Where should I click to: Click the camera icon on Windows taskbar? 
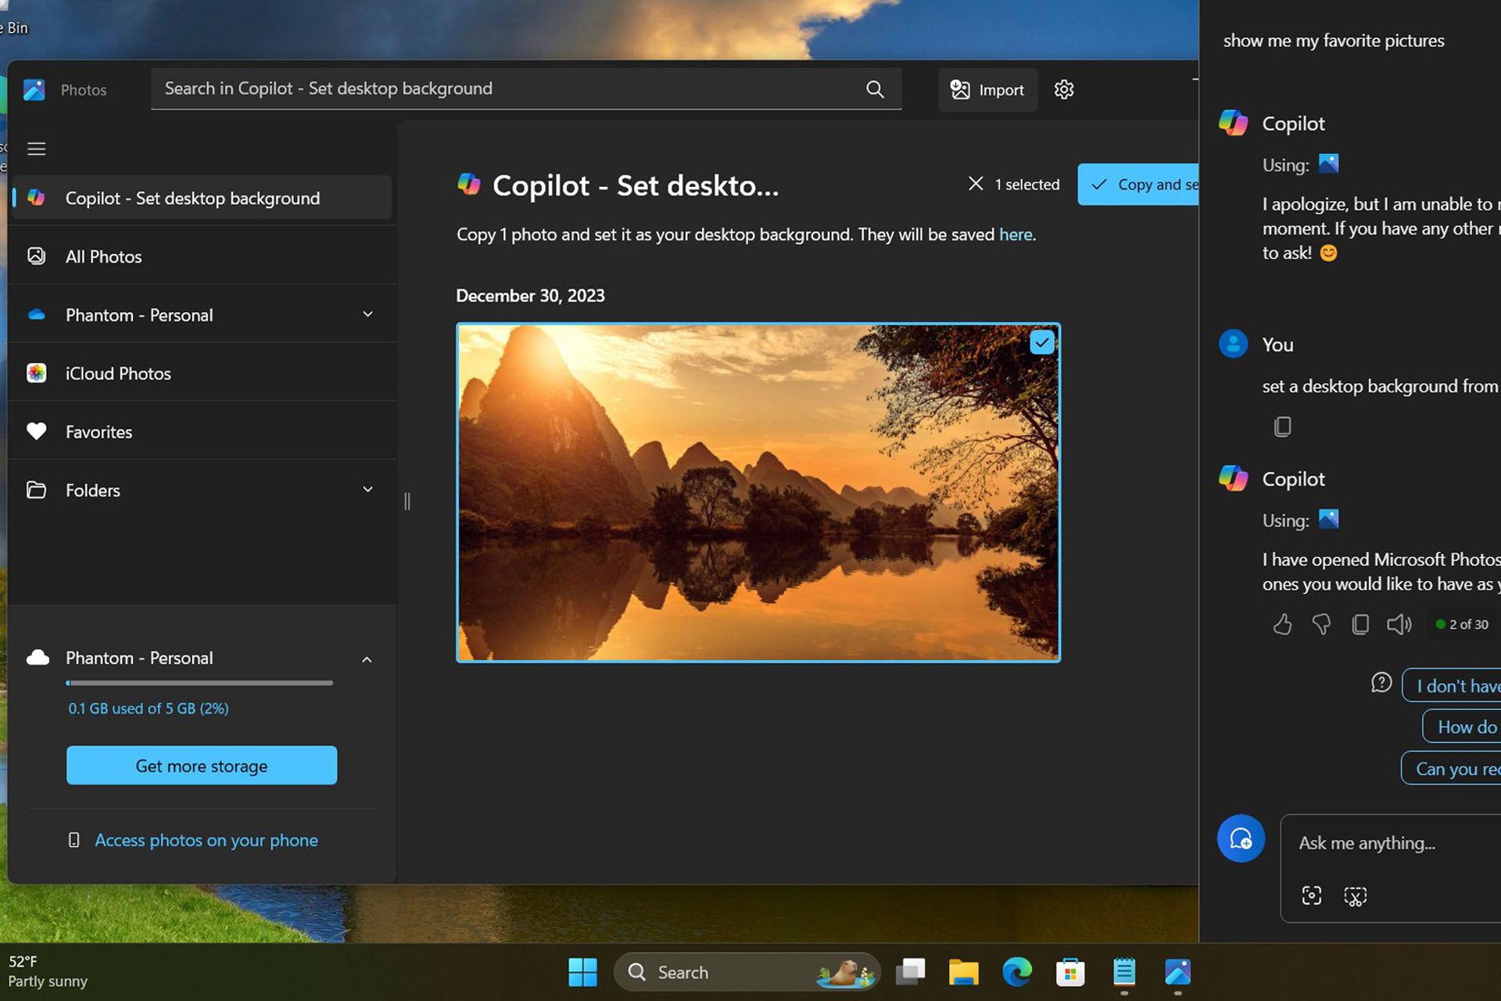[x=1313, y=895]
